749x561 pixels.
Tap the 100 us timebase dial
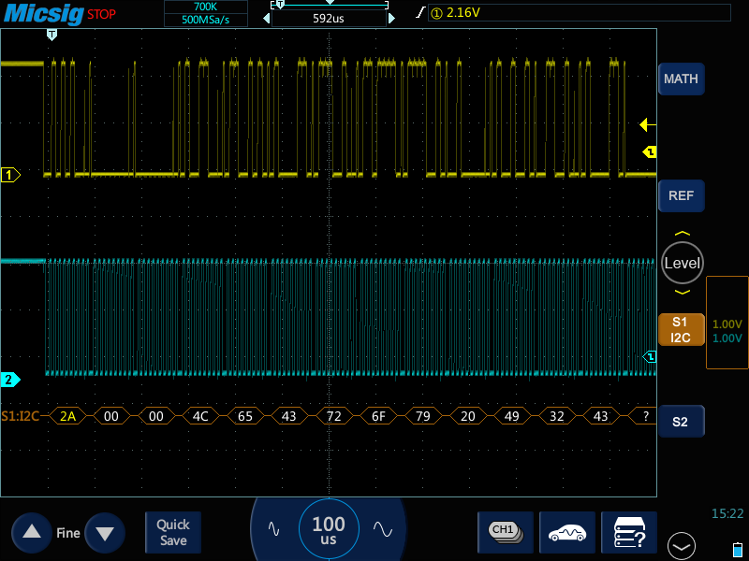tap(329, 529)
